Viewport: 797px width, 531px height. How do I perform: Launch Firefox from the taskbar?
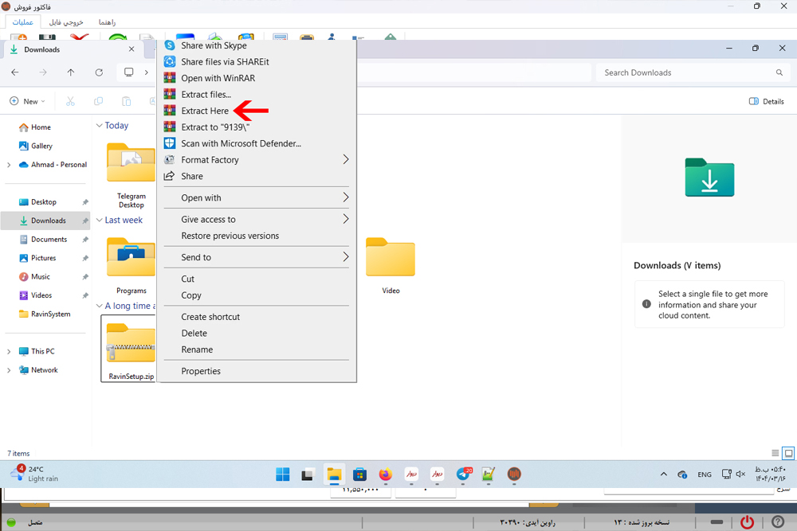386,475
